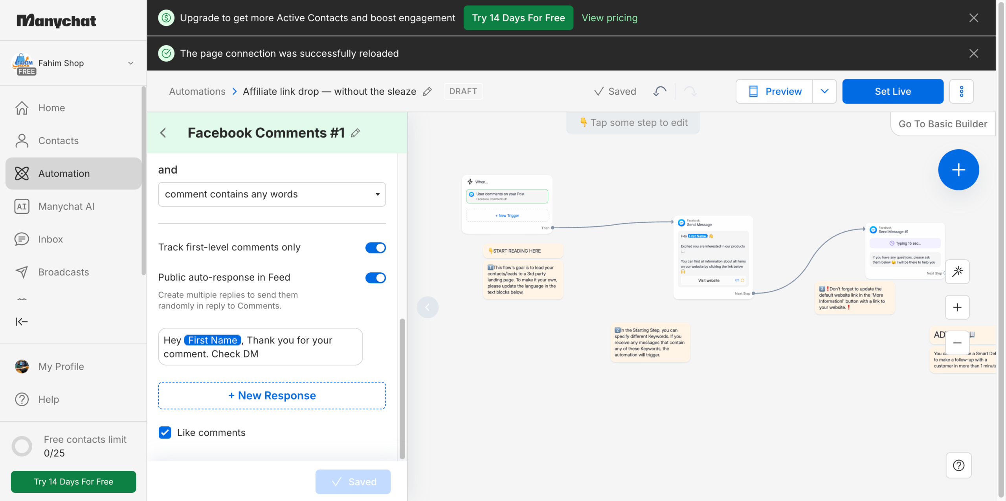Click the sidebar navigation scrollbar
This screenshot has width=1006, height=501.
pyautogui.click(x=143, y=181)
